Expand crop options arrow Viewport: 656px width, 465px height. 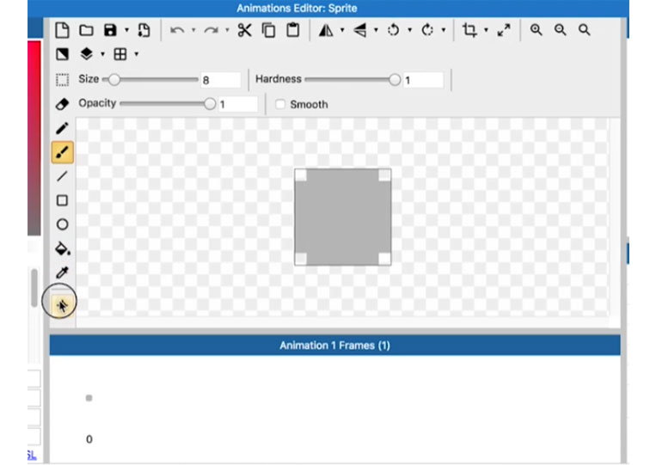pos(486,30)
